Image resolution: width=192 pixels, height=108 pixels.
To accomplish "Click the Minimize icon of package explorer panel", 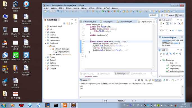I will (72, 20).
